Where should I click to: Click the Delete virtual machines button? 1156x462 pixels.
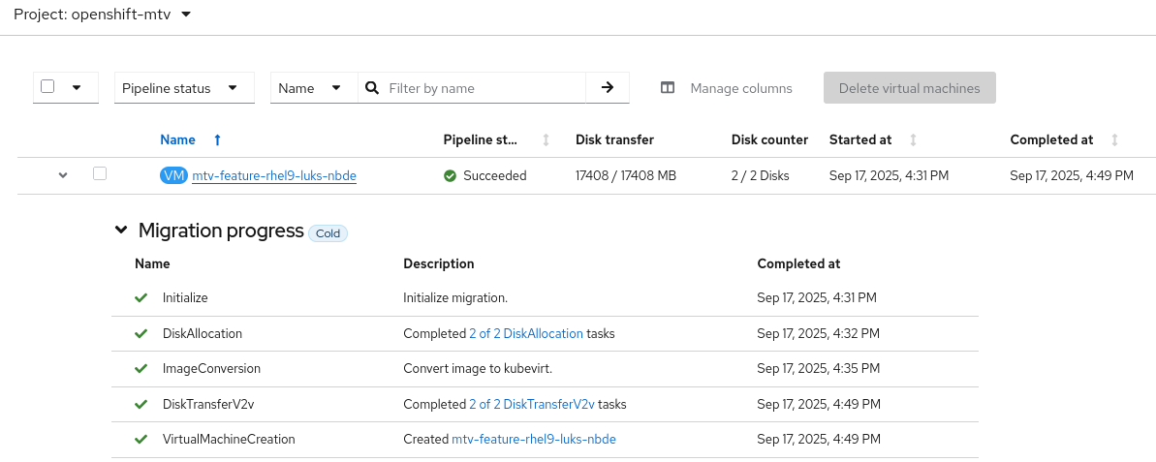pyautogui.click(x=909, y=88)
